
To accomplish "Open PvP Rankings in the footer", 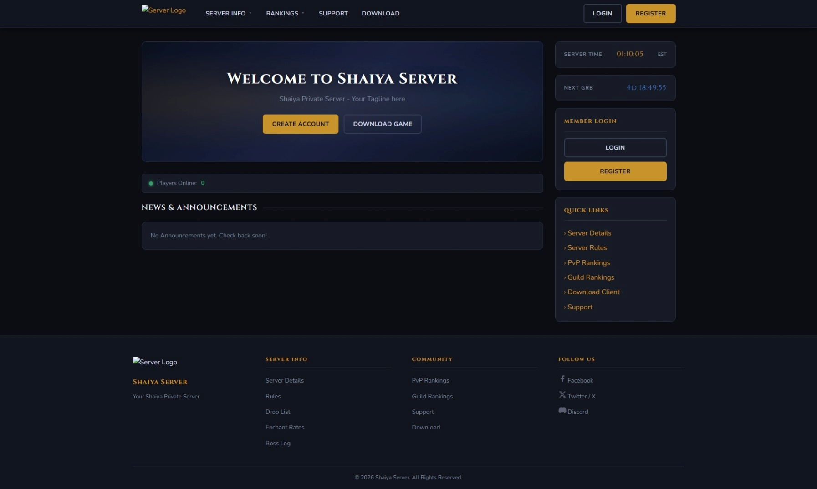I will pyautogui.click(x=430, y=380).
